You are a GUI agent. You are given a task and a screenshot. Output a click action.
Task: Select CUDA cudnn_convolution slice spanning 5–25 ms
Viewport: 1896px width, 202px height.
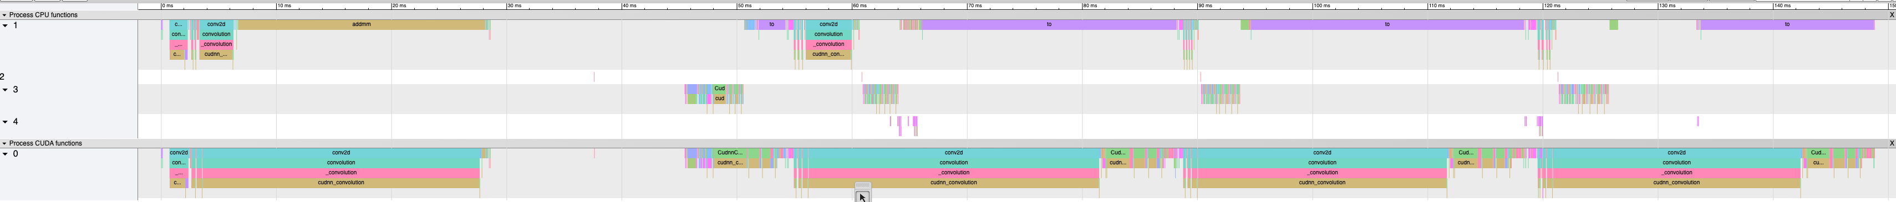pos(341,183)
